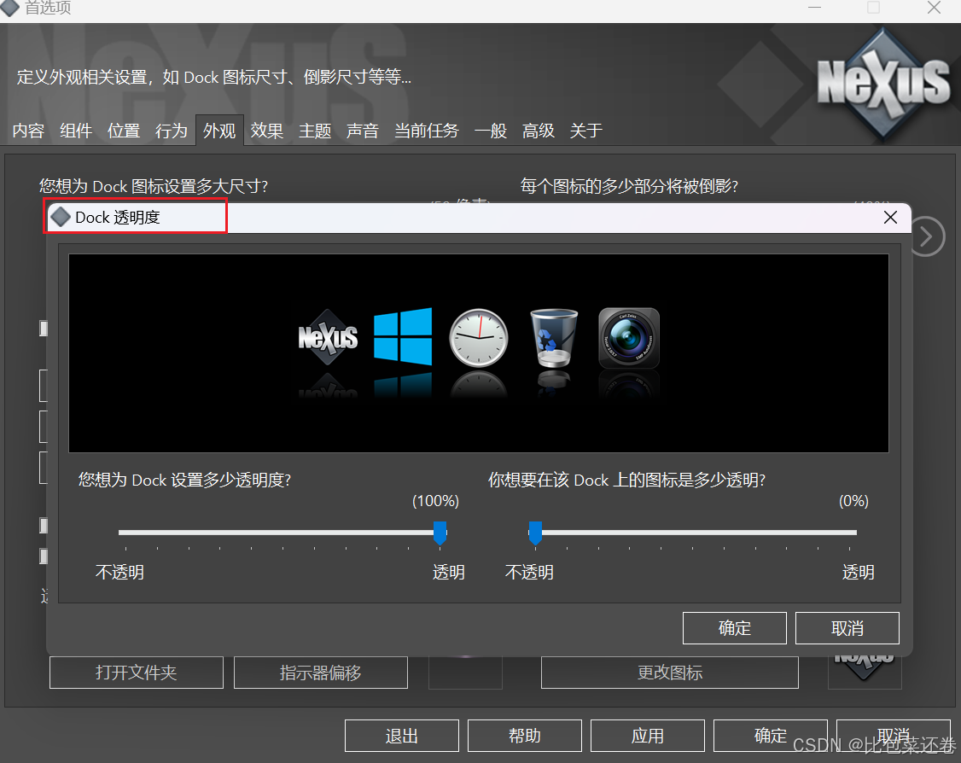Screen dimensions: 961x763
Task: Open the 一般 tab
Action: (490, 131)
